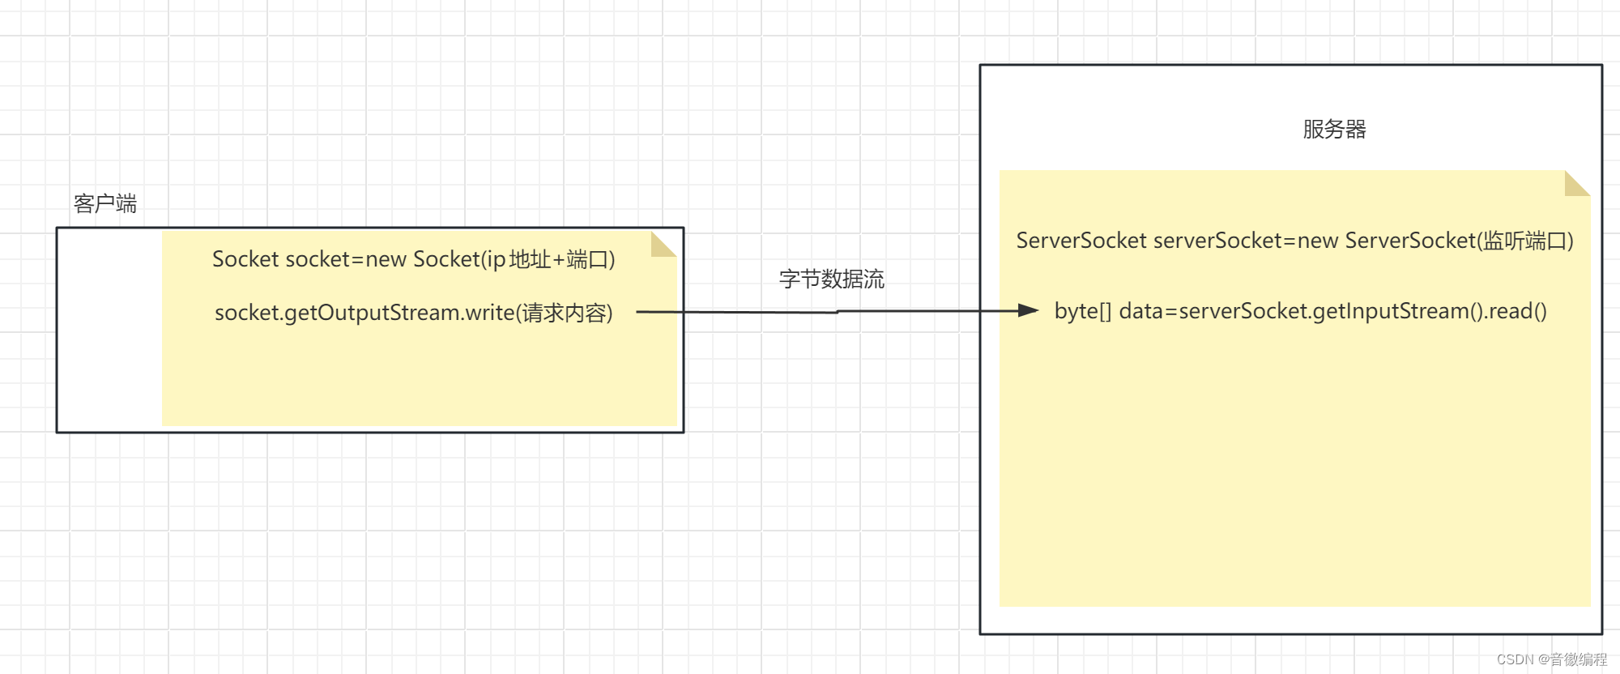This screenshot has height=674, width=1620.
Task: Select the arrow connector between client and server
Action: pyautogui.click(x=838, y=311)
